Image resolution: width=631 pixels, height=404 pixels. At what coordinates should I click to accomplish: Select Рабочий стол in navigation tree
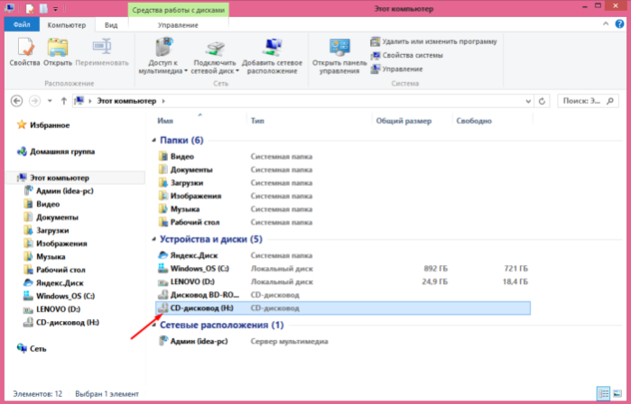[x=55, y=270]
